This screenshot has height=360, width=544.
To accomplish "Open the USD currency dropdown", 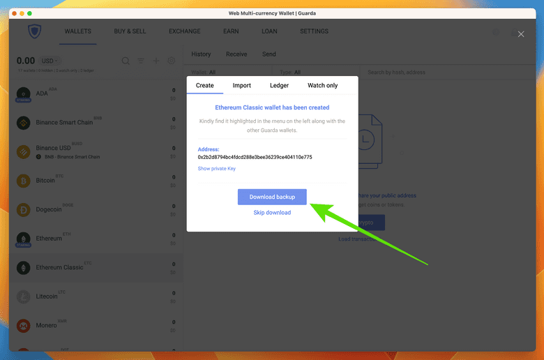I will 48,61.
